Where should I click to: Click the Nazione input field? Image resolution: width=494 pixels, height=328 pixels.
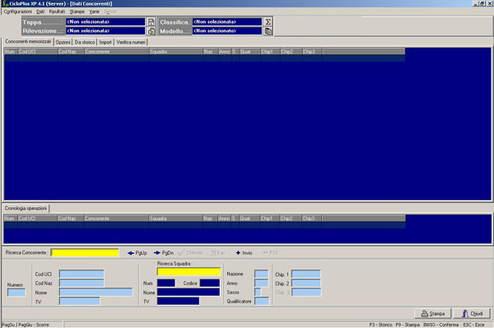tap(262, 274)
